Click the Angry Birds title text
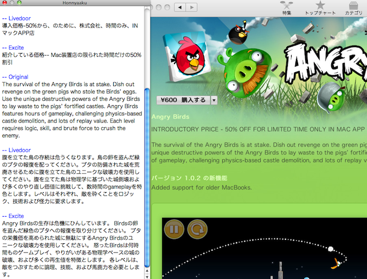 click(x=170, y=116)
